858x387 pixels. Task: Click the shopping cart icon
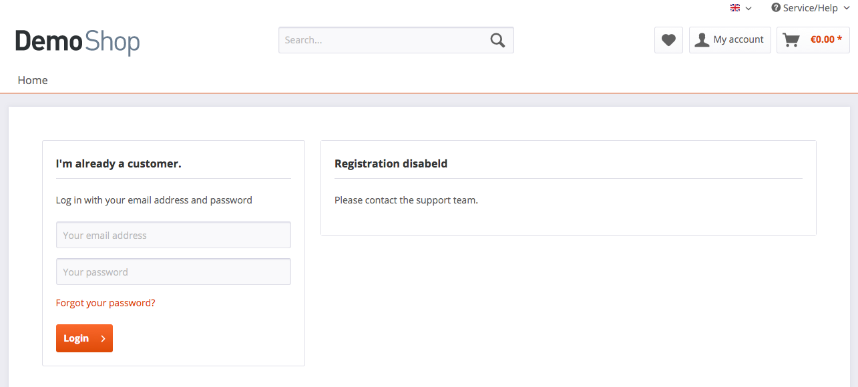tap(791, 40)
